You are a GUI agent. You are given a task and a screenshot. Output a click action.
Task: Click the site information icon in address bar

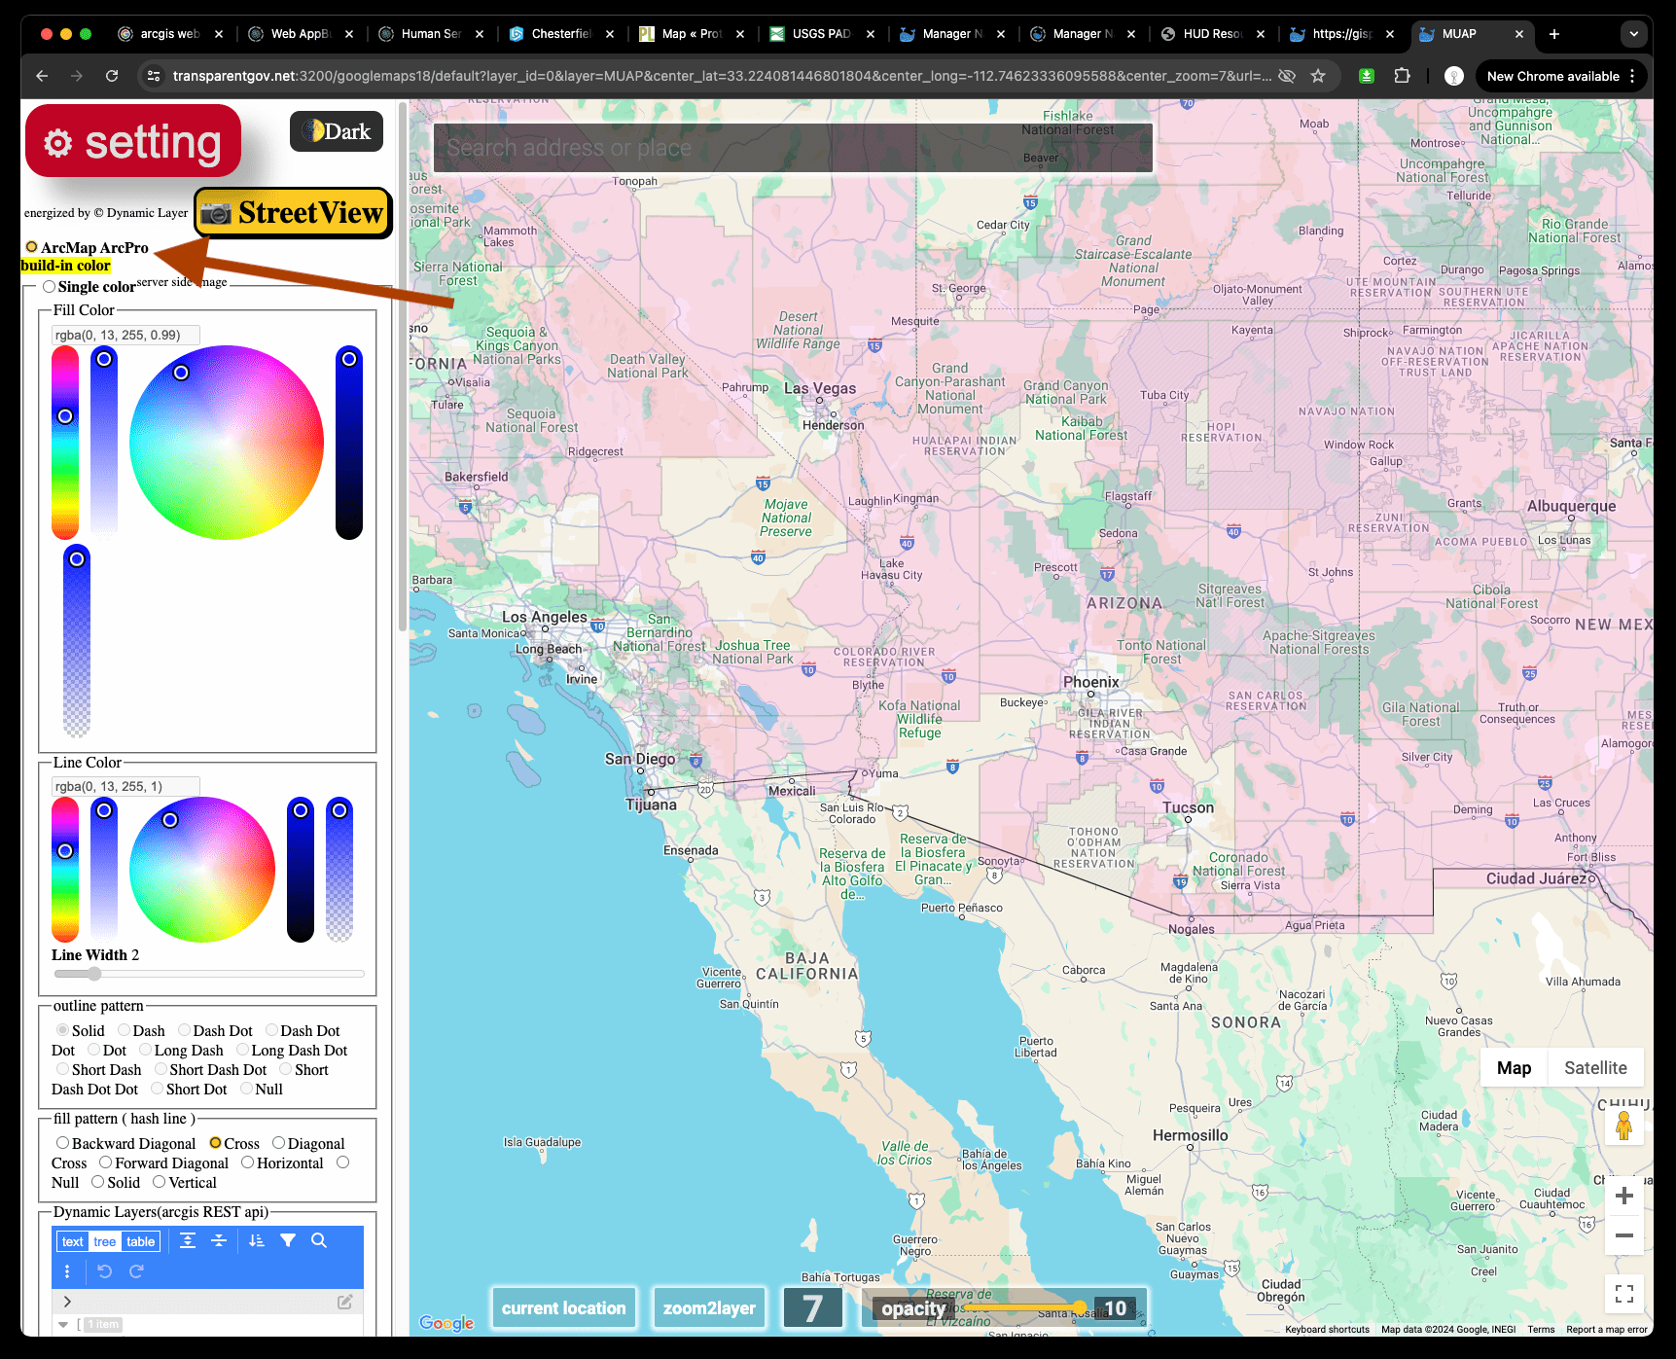152,76
